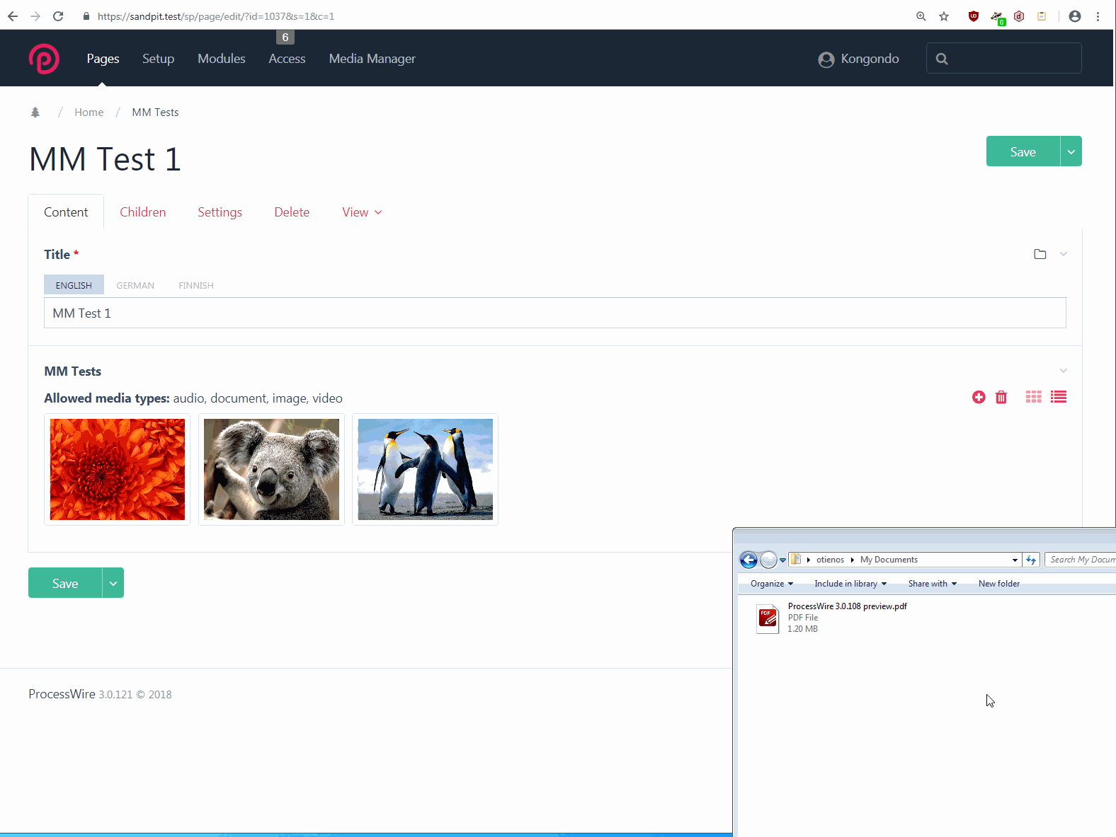Click the search magnifier icon
Screen dimensions: 1116x837
pos(942,59)
